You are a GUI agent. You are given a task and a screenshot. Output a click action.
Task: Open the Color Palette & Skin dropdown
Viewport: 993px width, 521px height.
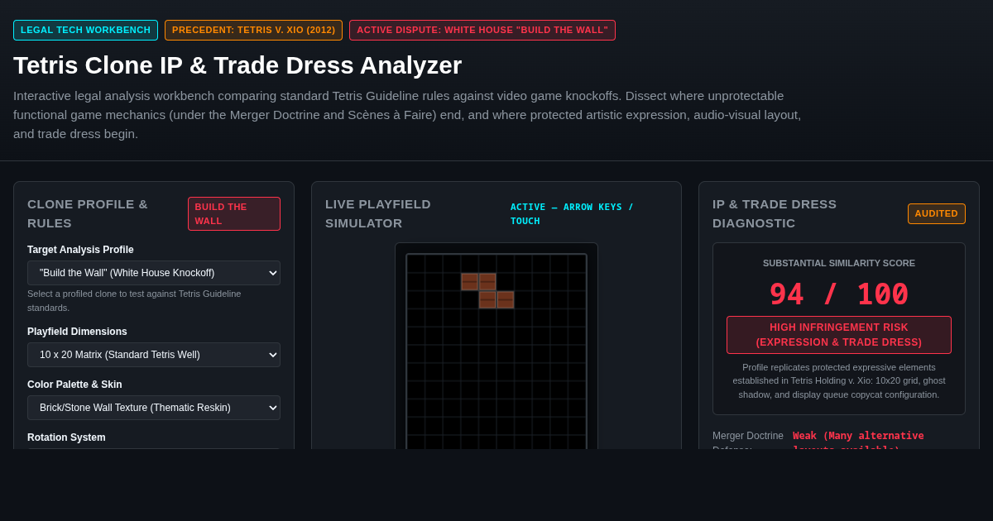click(154, 408)
